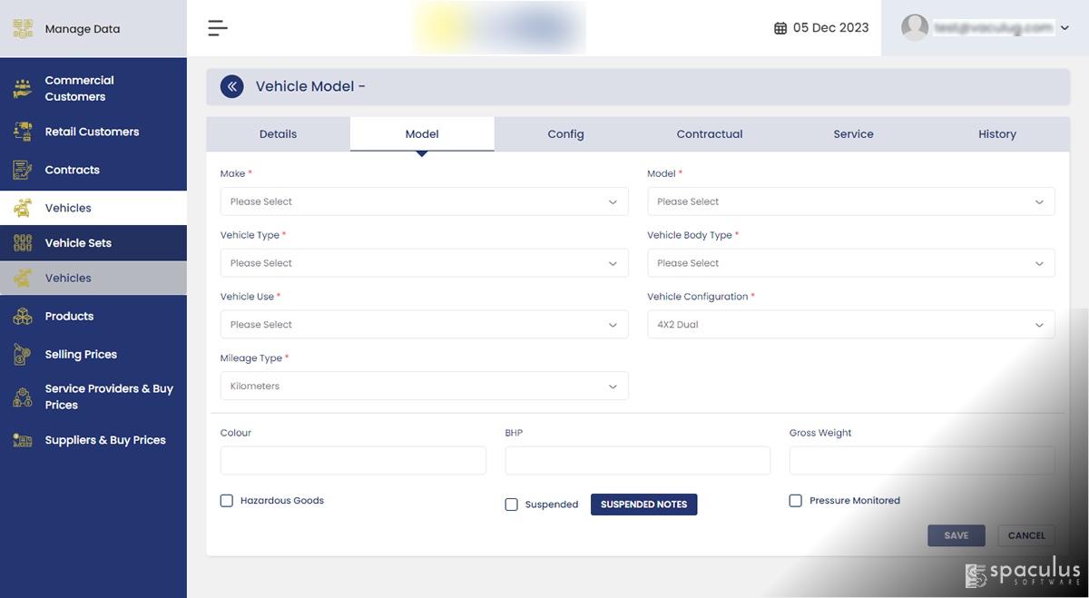Enable the Hazardous Goods checkbox
1089x598 pixels.
click(x=227, y=501)
